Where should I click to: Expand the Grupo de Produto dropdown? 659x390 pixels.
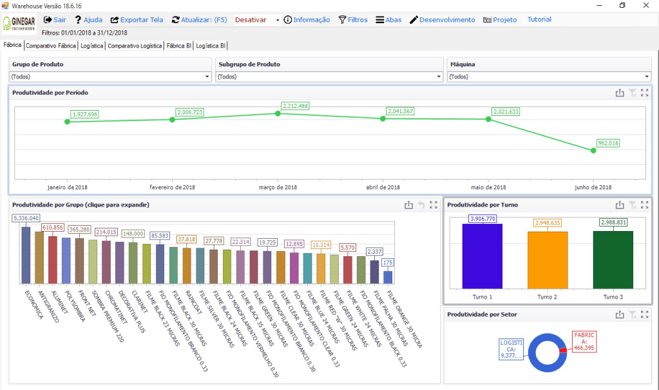tap(207, 77)
